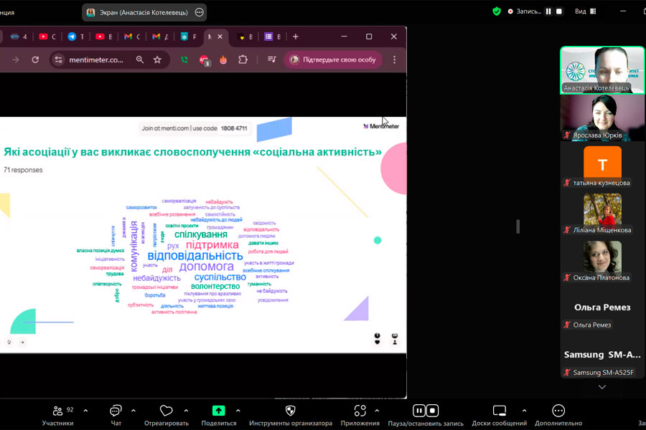Viewport: 646px width, 430px height.
Task: Stop recording from the bottom toolbar
Action: 432,411
